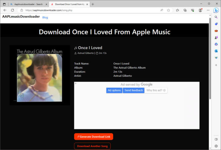Viewport: 221px width, 150px height.
Task: Click heading Download Once I Loved From Apple Music
Action: pyautogui.click(x=105, y=32)
